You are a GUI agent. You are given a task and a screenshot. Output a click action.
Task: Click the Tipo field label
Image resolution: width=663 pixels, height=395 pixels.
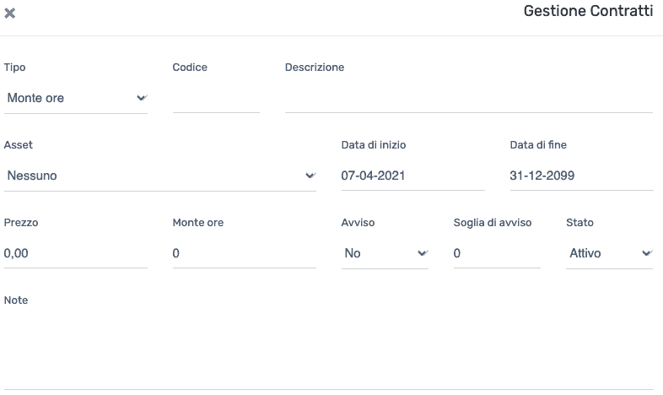(15, 68)
